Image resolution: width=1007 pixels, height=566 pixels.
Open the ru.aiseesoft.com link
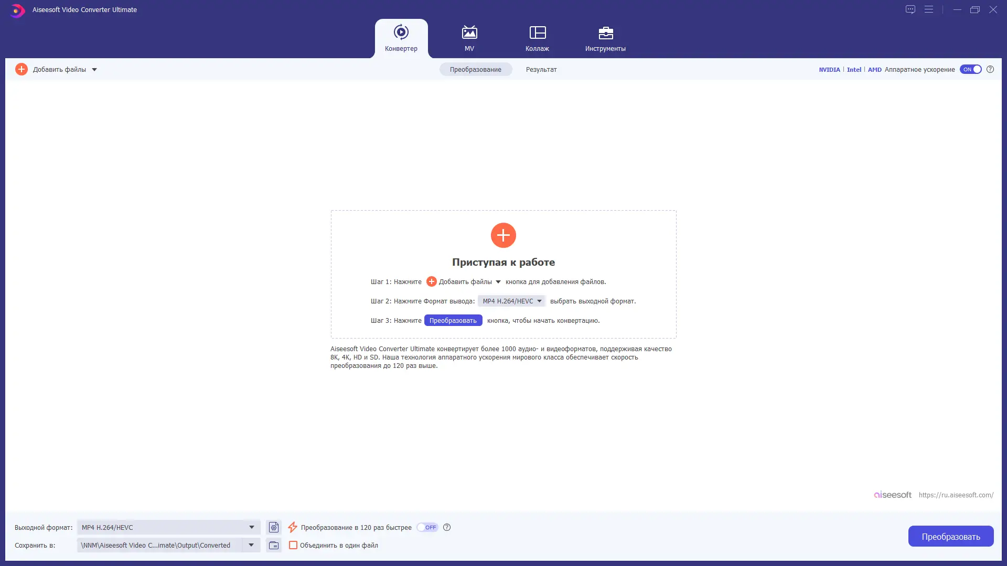point(956,495)
